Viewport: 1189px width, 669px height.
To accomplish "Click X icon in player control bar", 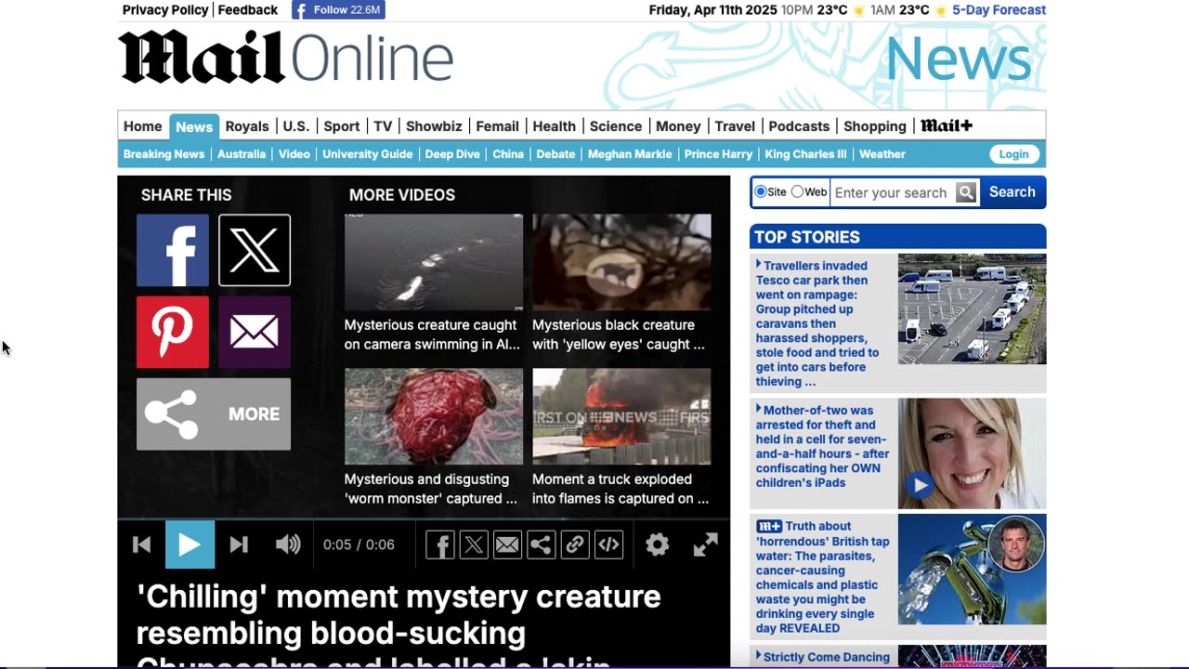I will pyautogui.click(x=474, y=544).
